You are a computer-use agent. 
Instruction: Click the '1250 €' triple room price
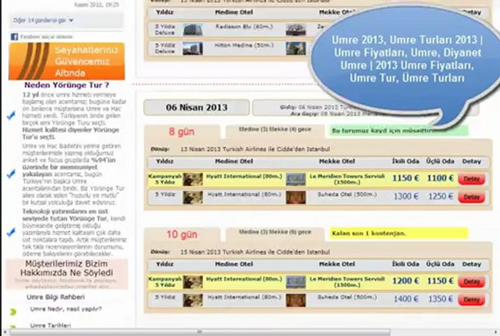(x=440, y=196)
